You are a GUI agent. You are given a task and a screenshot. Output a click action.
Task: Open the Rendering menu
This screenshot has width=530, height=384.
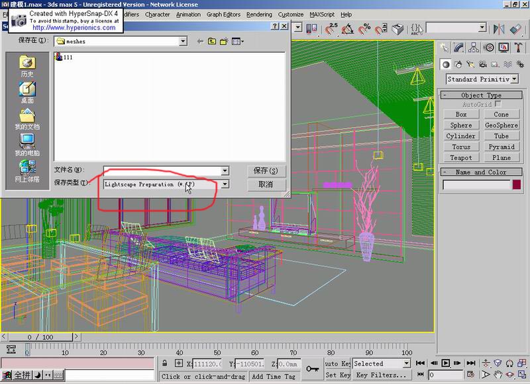[x=259, y=14]
